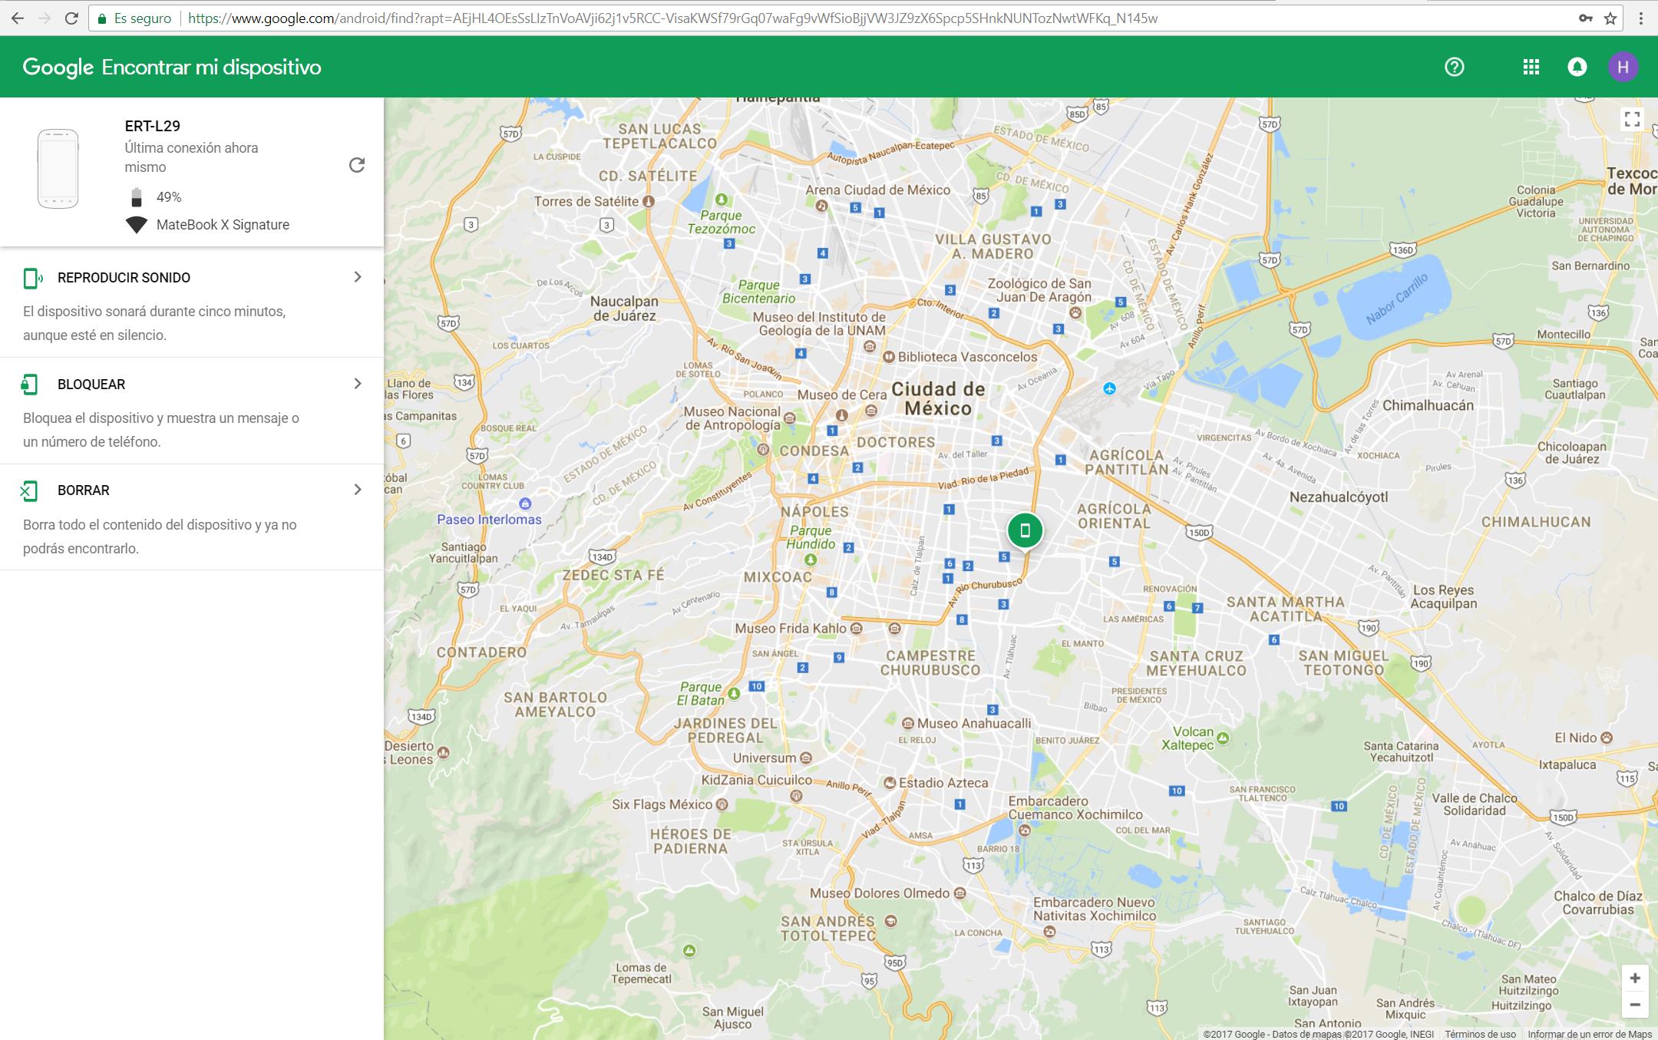Click the green device location marker

[x=1025, y=530]
